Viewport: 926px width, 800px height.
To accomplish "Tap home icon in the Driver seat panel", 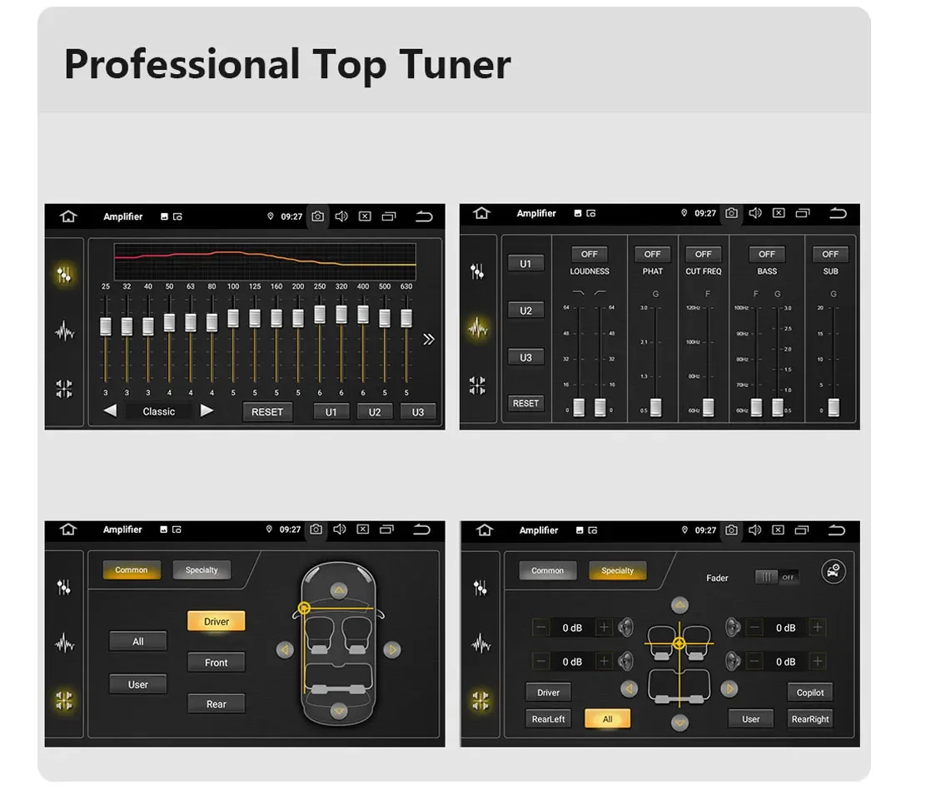I will click(x=68, y=529).
